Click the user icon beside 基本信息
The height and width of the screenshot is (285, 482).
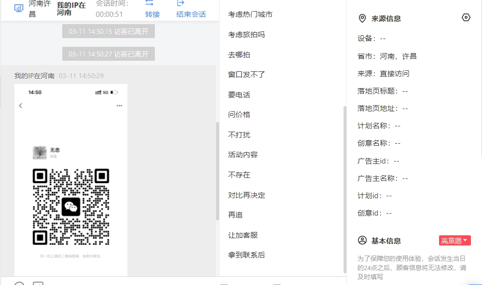[x=362, y=240]
